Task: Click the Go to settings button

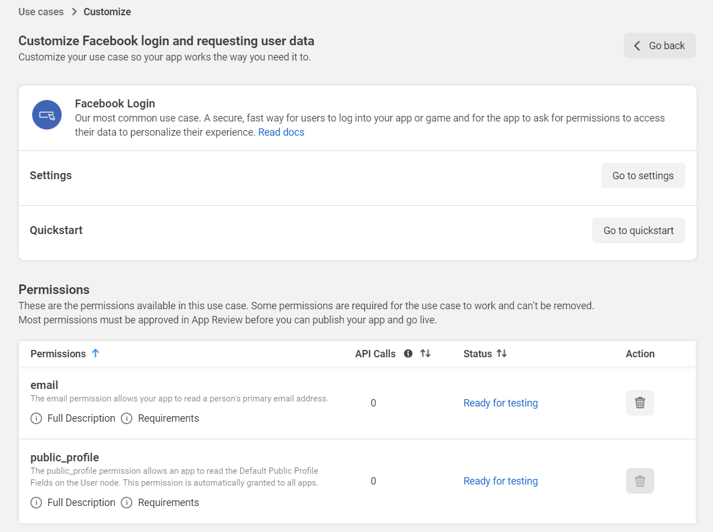Action: [643, 175]
